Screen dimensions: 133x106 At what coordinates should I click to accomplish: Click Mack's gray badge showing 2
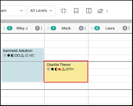[x=81, y=28]
